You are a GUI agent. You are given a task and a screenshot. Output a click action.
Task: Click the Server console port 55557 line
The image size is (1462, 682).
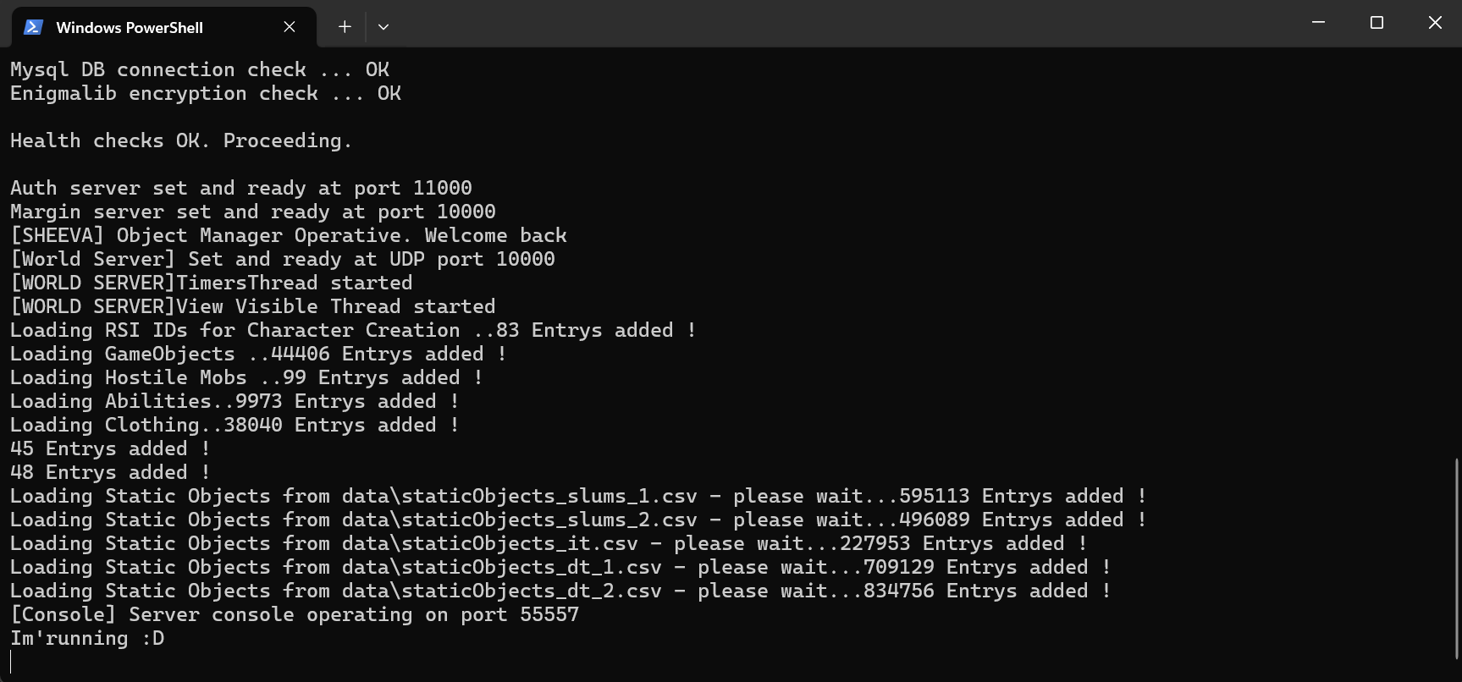(295, 615)
